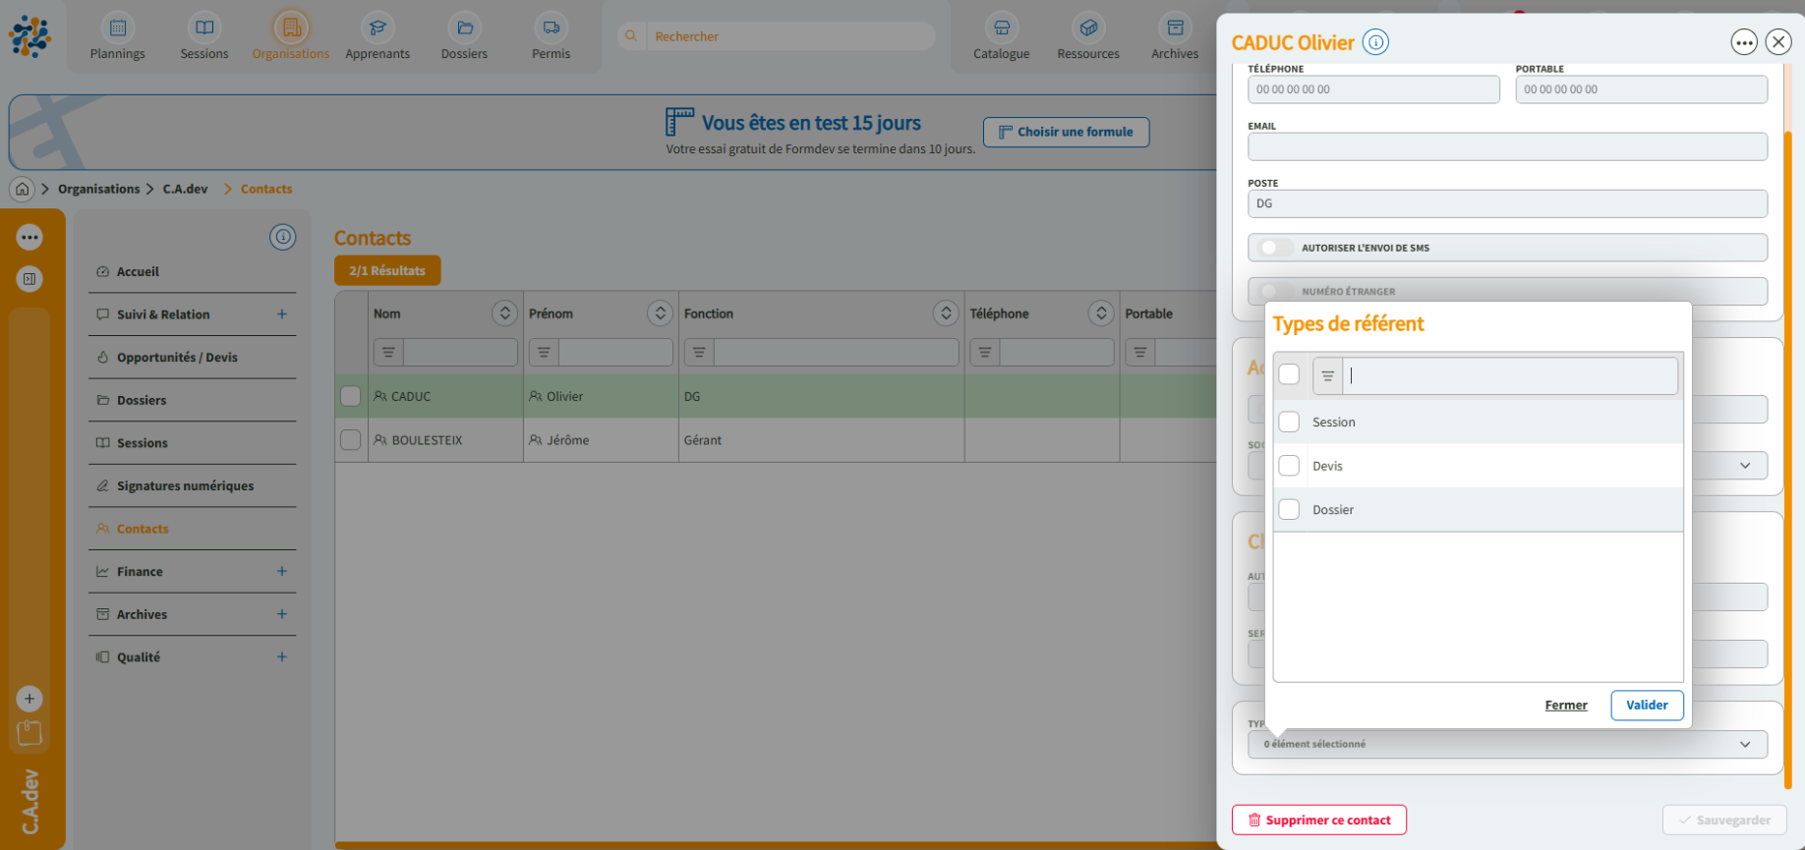Click the Valider button

point(1646,705)
